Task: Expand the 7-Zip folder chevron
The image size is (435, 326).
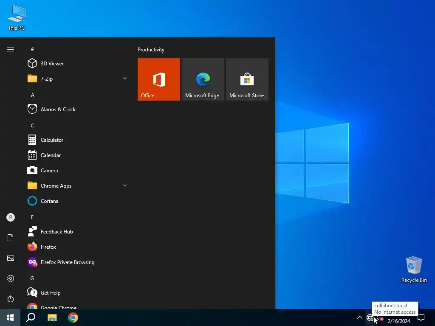Action: point(125,79)
